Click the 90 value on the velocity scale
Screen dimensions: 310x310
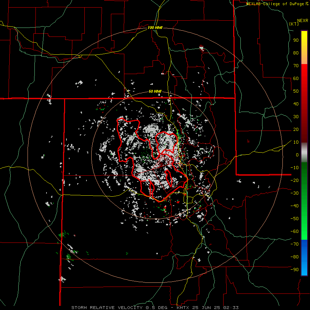[296, 40]
